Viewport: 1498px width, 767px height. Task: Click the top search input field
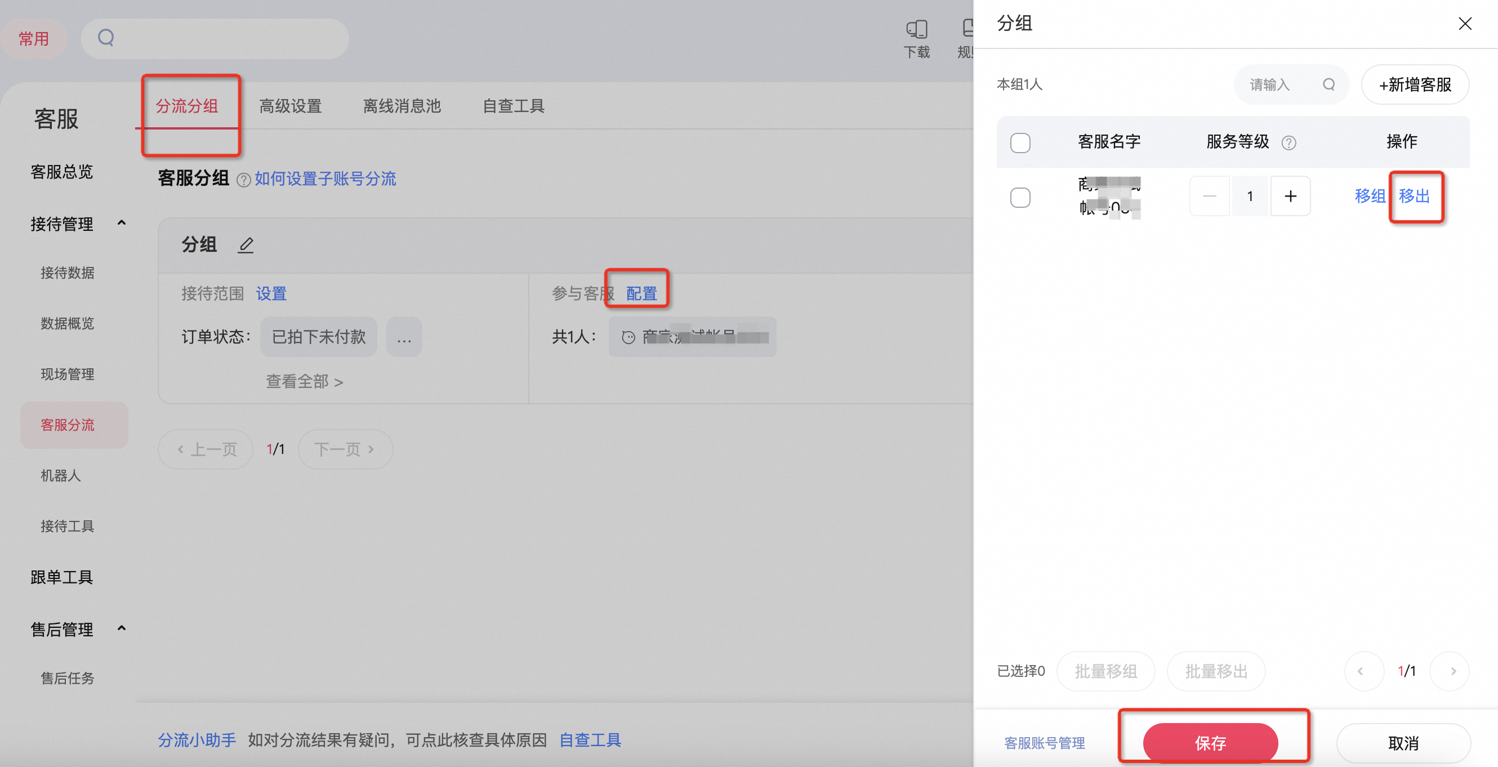pos(215,39)
